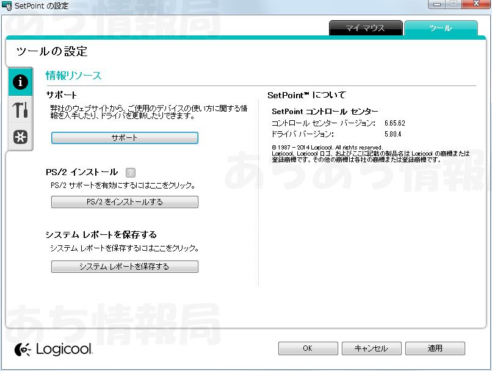
Task: Click the Logicool logo
Action: 54,349
